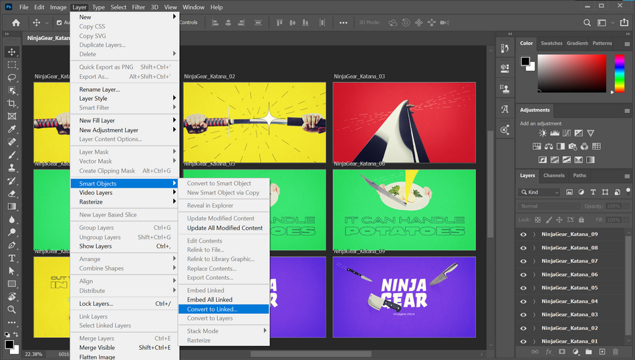Screen dimensions: 635x360
Task: Choose Update All Modified Content
Action: coord(223,228)
